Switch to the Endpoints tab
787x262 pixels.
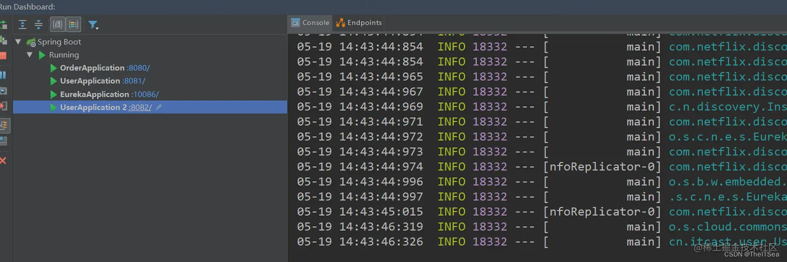pos(359,22)
